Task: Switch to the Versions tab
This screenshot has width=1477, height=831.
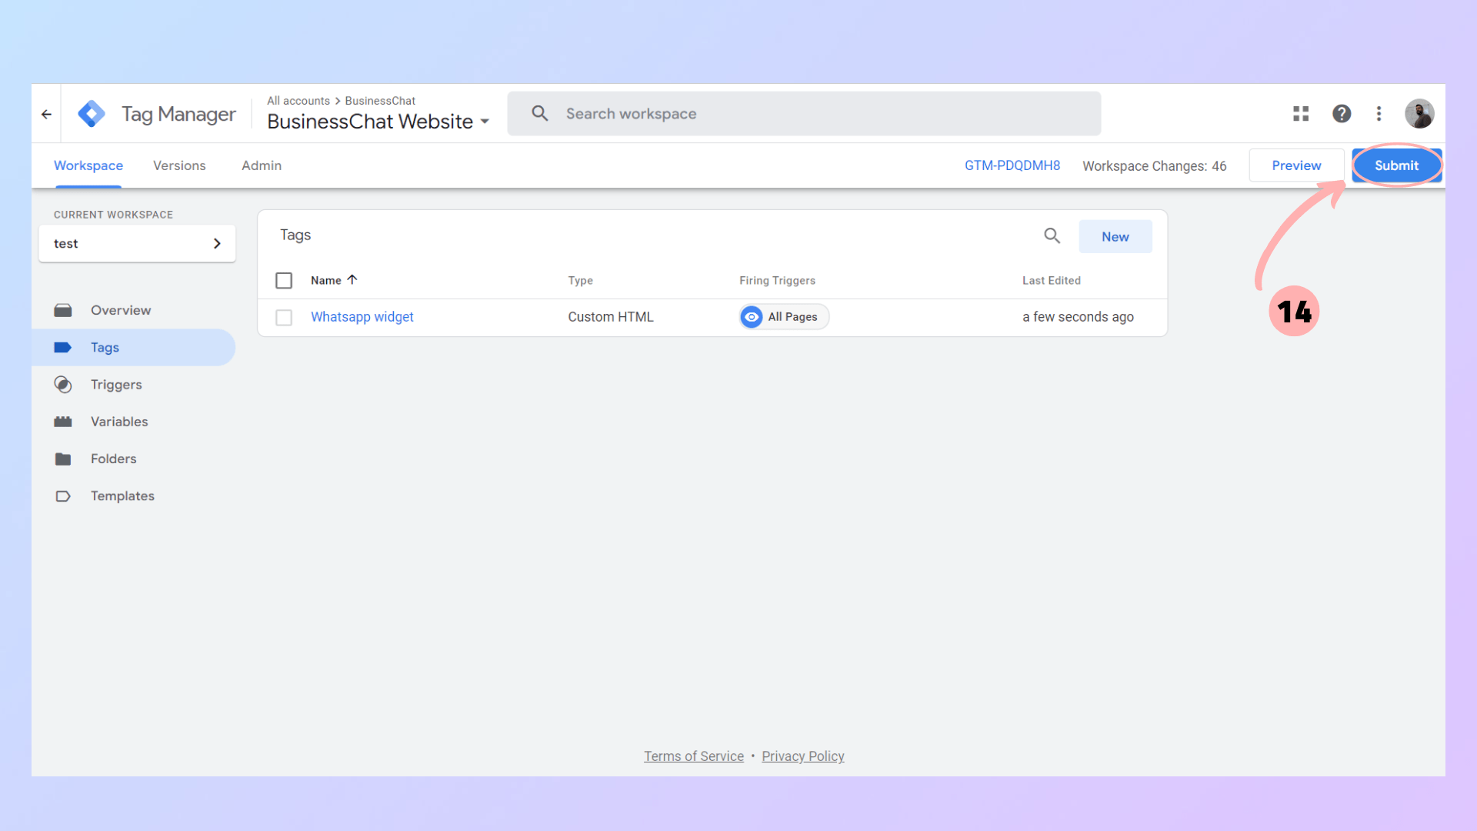Action: coord(179,165)
